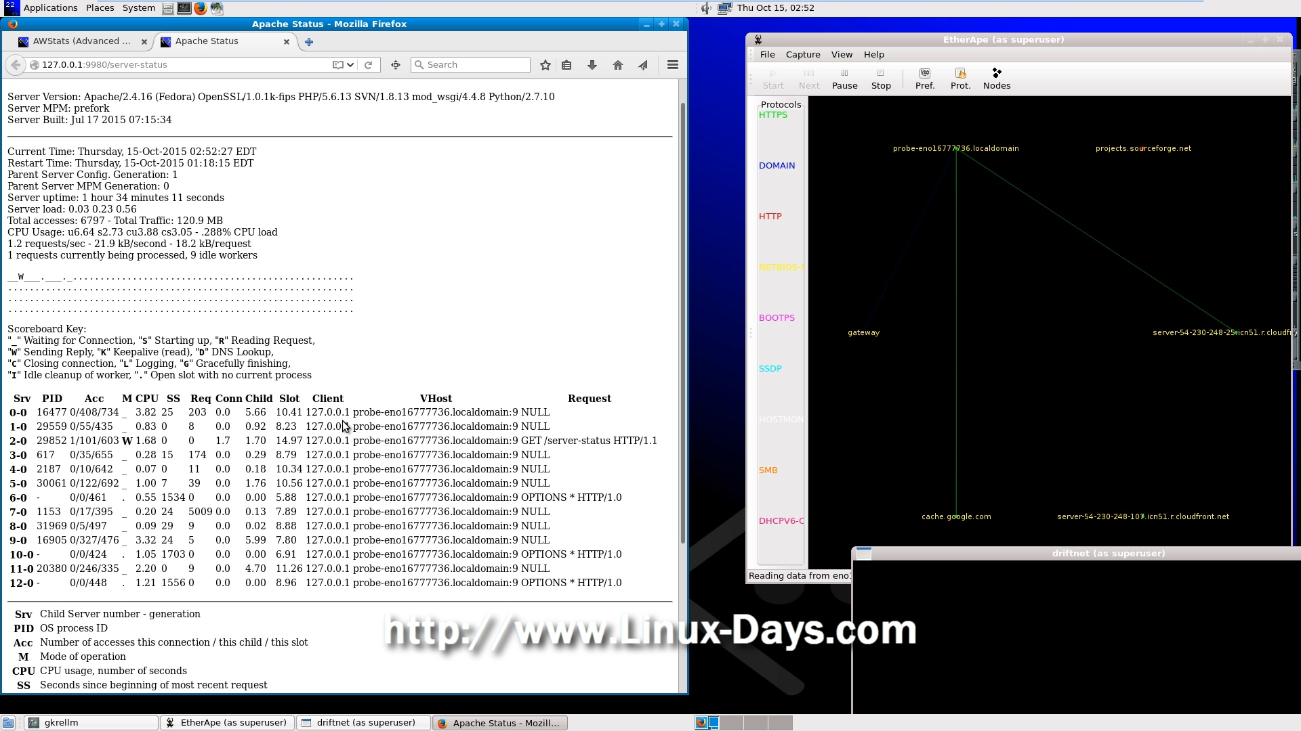
Task: Open the System menu
Action: 138,8
